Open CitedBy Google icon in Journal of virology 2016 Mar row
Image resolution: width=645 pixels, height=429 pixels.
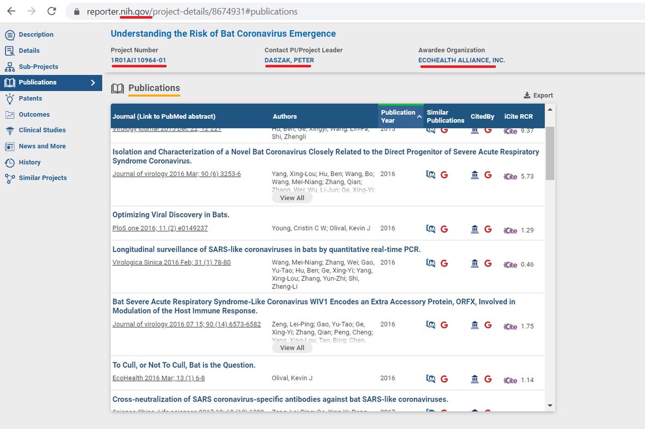pos(488,174)
